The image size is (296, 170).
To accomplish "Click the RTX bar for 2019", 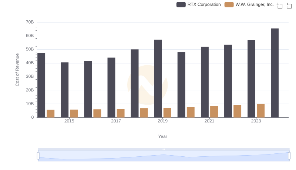I will point(158,79).
